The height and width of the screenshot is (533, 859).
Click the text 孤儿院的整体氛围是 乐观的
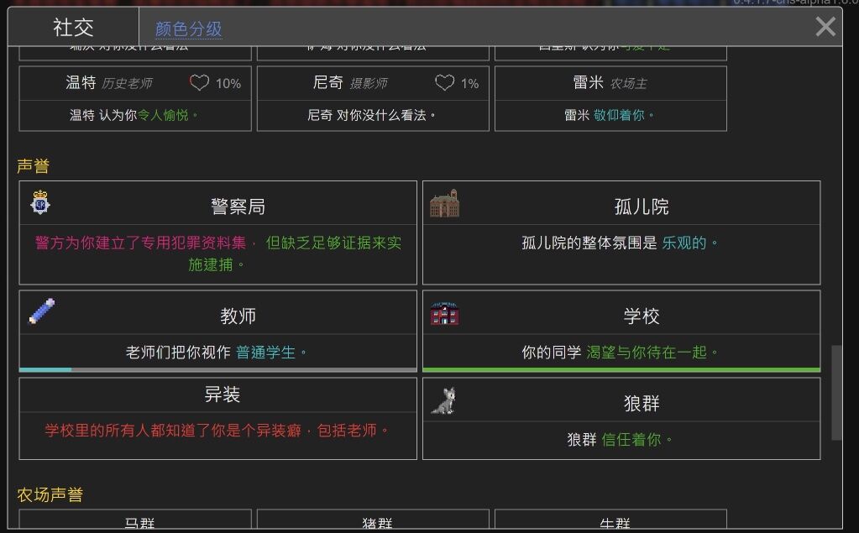[x=620, y=243]
